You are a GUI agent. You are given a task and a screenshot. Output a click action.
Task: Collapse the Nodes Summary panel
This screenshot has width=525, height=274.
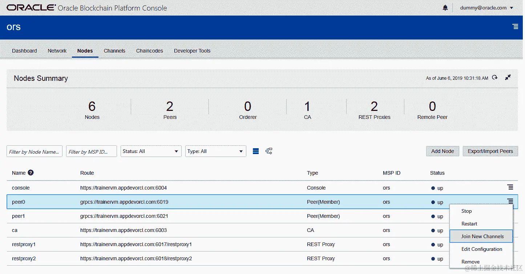click(508, 78)
